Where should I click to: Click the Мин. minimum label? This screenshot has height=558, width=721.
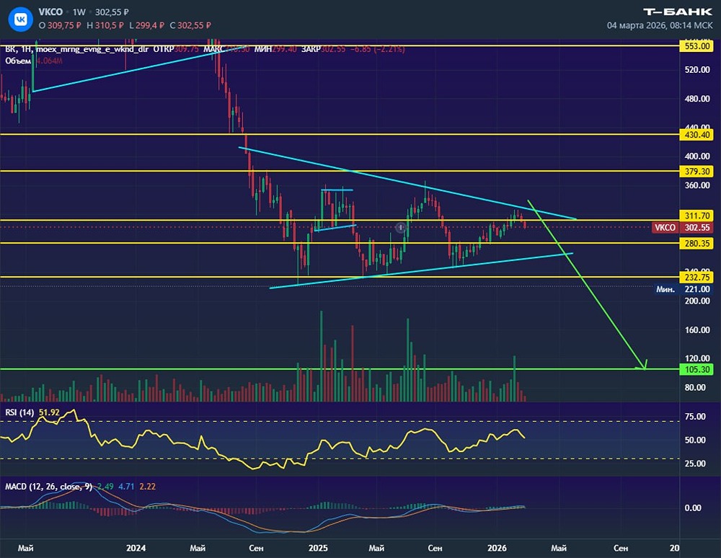pyautogui.click(x=665, y=289)
